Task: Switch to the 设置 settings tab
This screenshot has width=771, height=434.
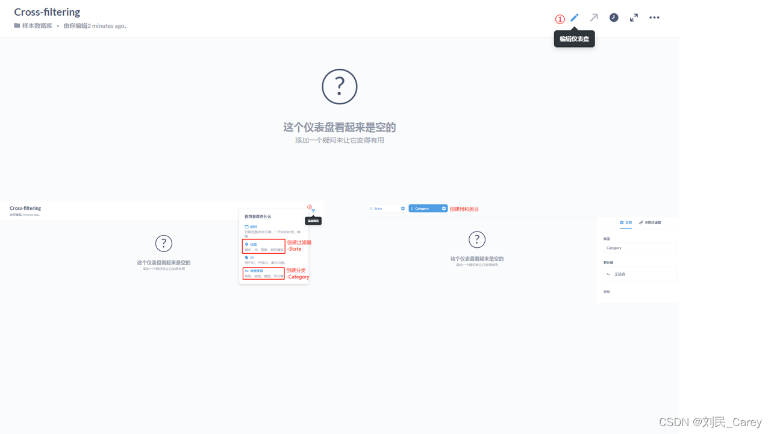Action: point(626,222)
